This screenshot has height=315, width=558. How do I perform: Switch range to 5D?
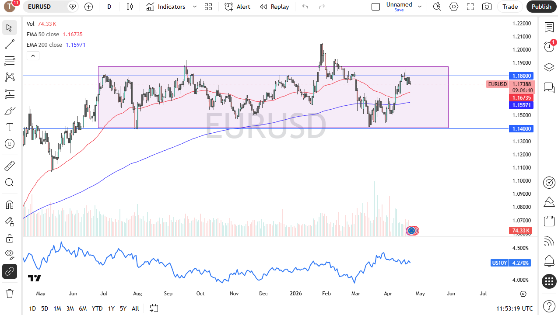tap(45, 308)
